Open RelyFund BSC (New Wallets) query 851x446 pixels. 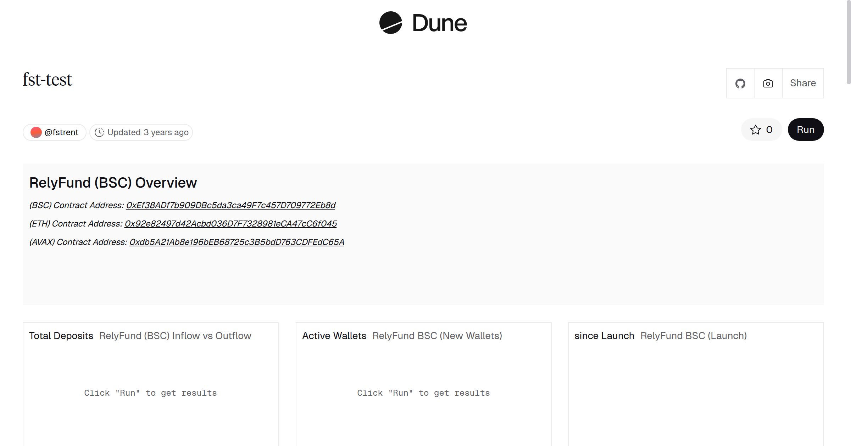(x=437, y=336)
